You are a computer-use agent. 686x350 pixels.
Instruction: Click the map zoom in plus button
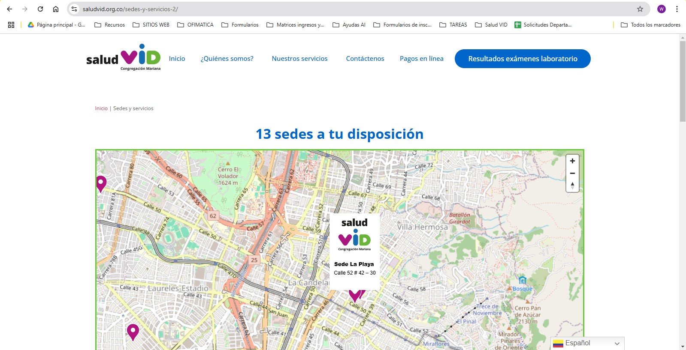tap(572, 161)
